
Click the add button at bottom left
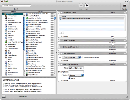[x=4, y=96]
